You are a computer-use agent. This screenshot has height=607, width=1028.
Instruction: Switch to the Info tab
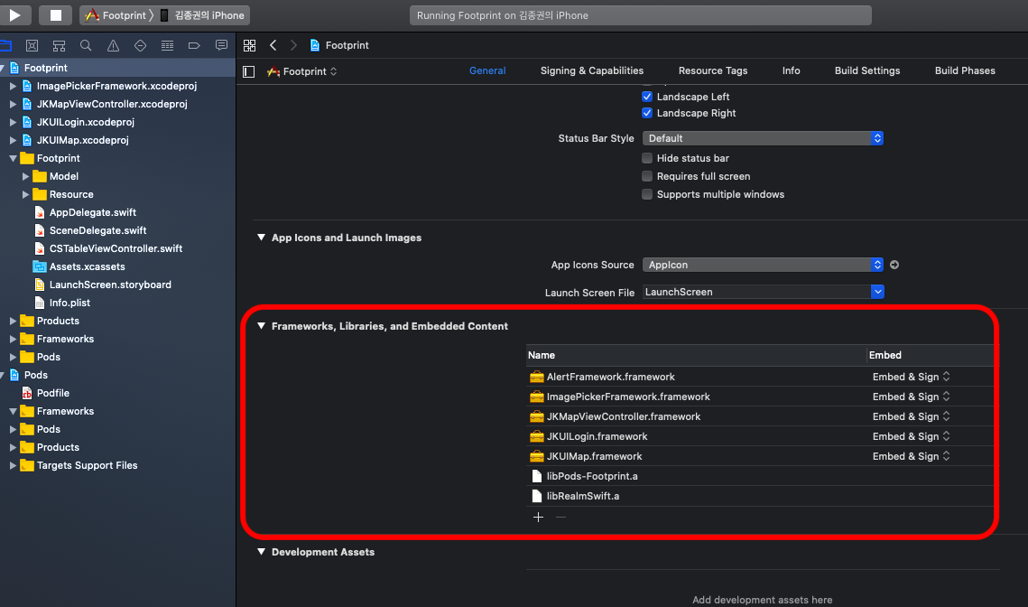coord(791,70)
